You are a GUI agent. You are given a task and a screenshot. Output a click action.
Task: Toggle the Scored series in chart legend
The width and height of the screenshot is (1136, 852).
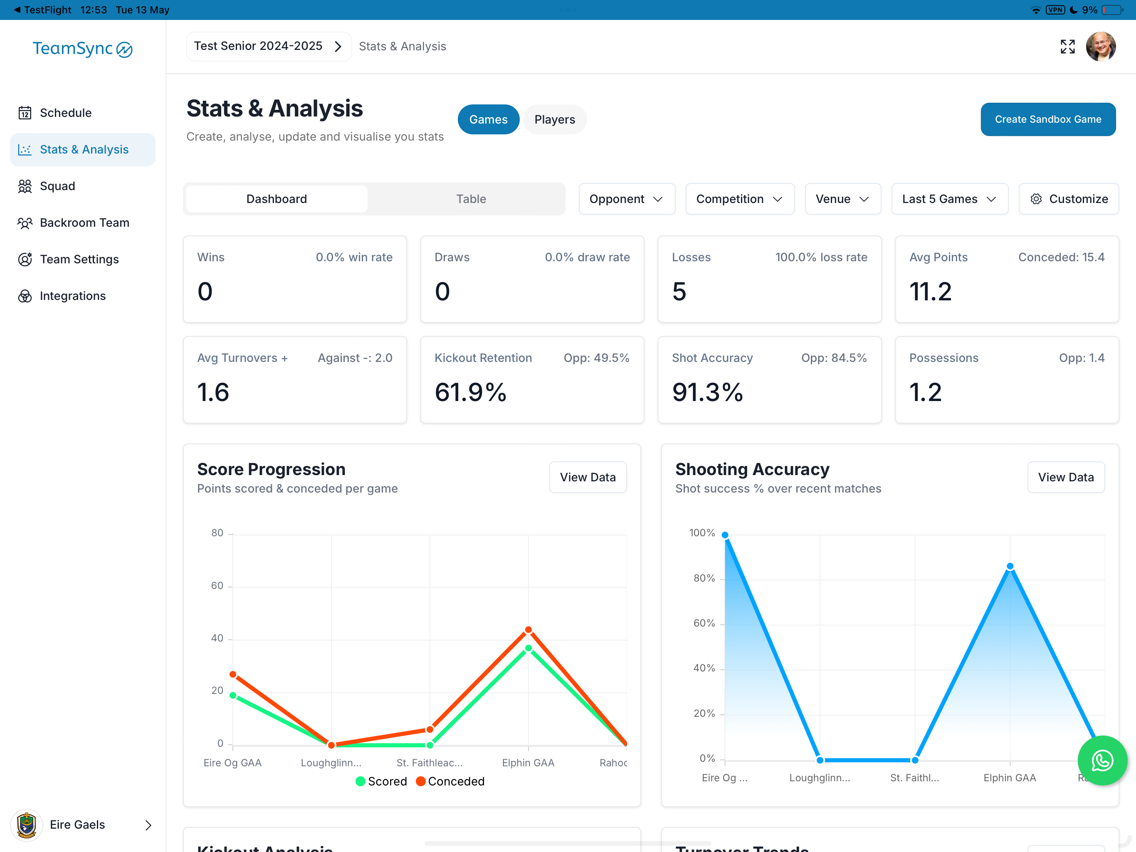click(x=381, y=781)
